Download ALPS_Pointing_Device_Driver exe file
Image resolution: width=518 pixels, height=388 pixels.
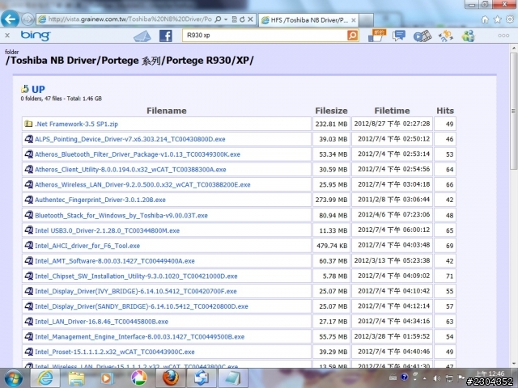pyautogui.click(x=130, y=139)
